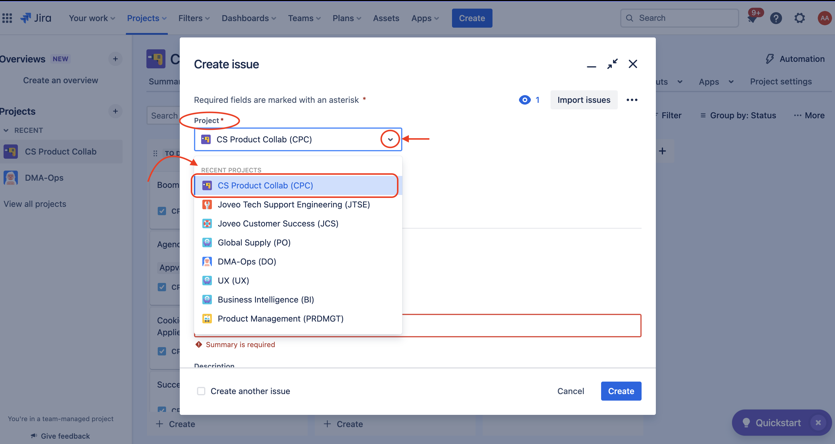This screenshot has height=444, width=835.
Task: Open the Filters menu in top navigation
Action: click(x=194, y=18)
